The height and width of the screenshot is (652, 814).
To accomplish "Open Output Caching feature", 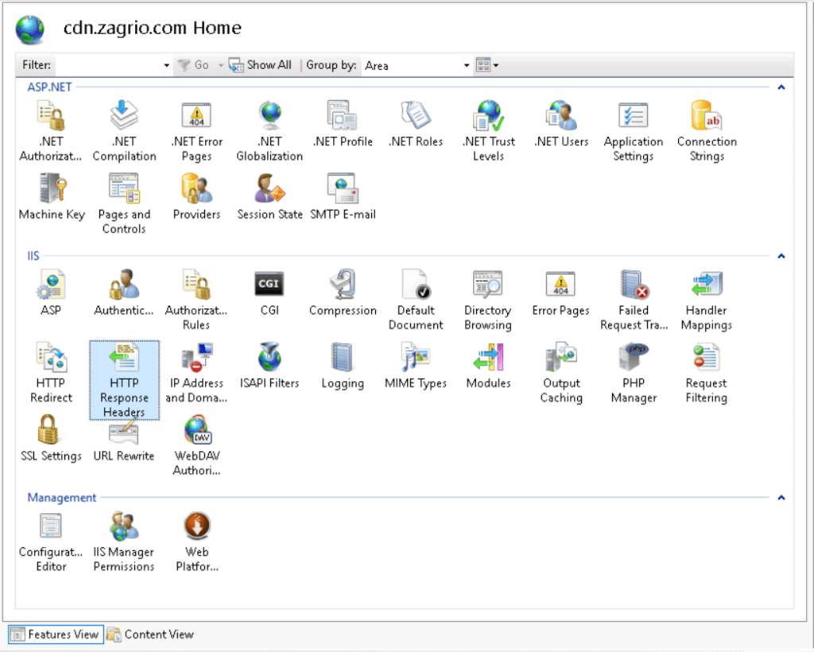I will click(x=561, y=372).
